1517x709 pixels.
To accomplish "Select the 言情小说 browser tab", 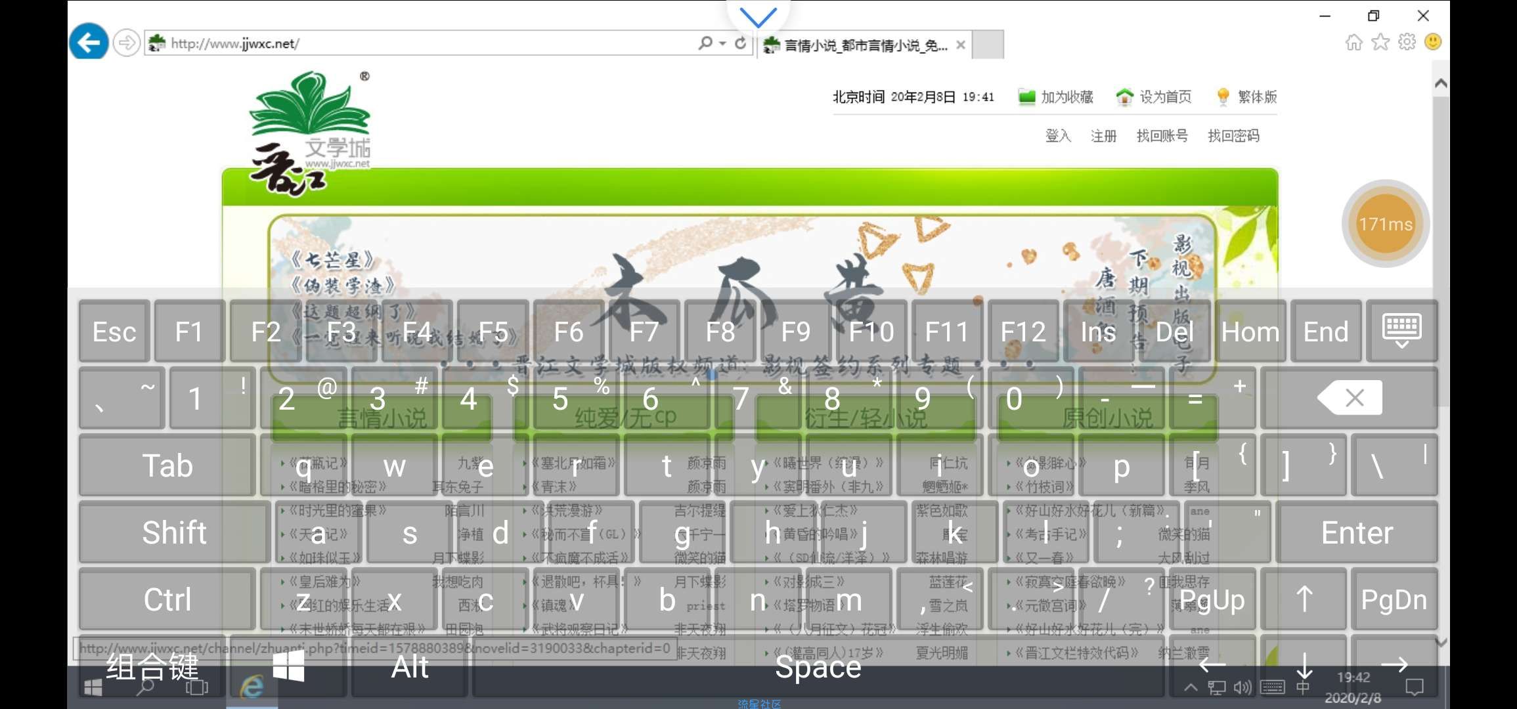I will click(864, 45).
